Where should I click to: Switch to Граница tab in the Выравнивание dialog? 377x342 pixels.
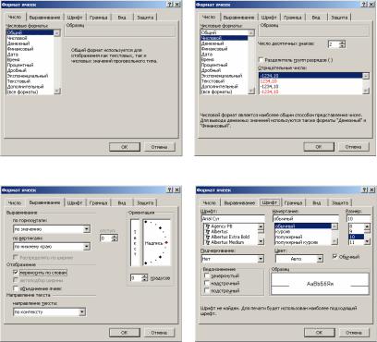point(98,202)
